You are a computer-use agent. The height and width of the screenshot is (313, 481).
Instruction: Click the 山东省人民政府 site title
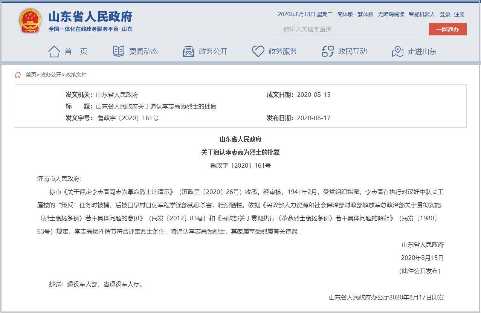pyautogui.click(x=90, y=17)
